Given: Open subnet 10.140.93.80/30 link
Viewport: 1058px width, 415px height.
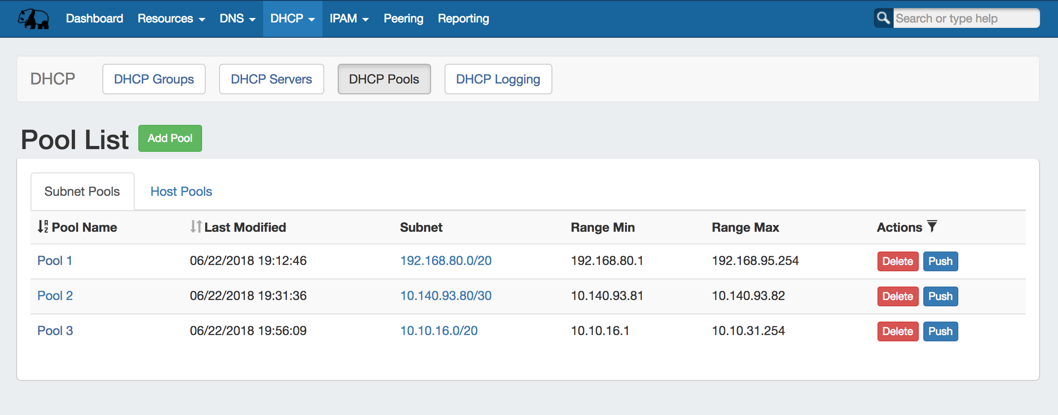Looking at the screenshot, I should tap(445, 296).
